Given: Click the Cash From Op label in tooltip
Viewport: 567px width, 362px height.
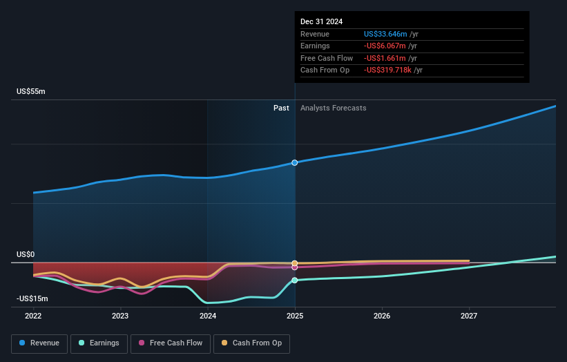Looking at the screenshot, I should coord(325,70).
